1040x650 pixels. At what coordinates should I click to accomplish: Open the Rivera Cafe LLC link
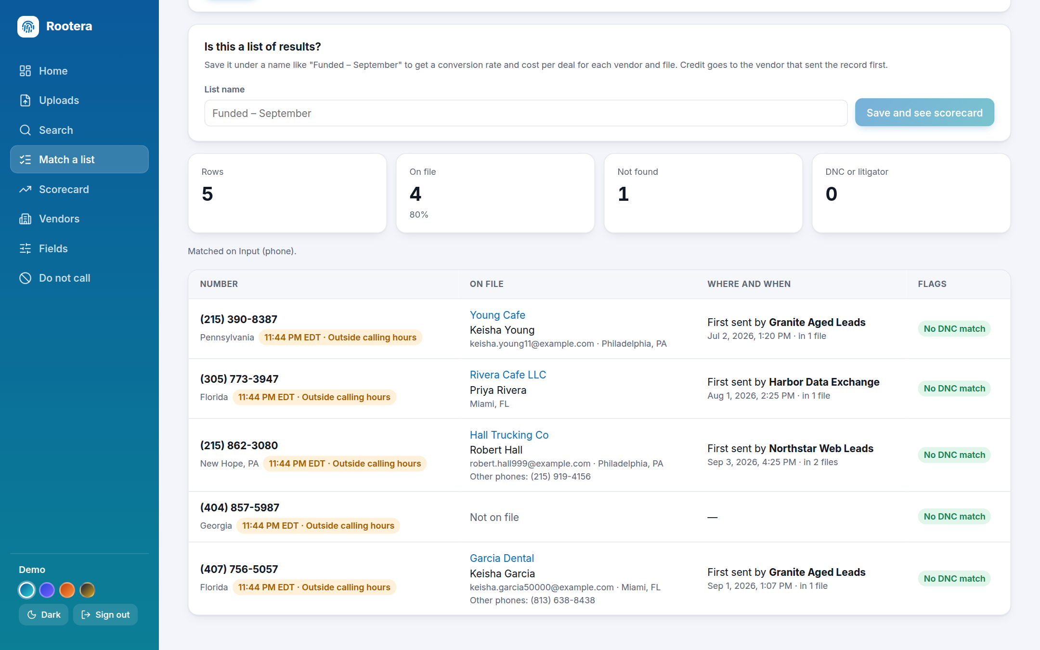click(508, 375)
